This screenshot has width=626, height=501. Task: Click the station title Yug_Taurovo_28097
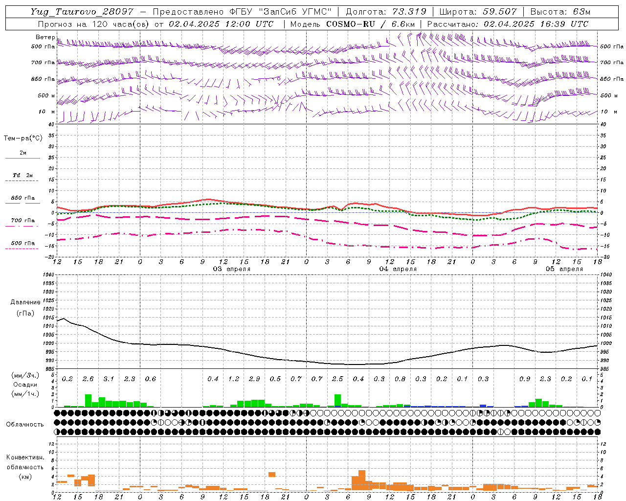(82, 12)
